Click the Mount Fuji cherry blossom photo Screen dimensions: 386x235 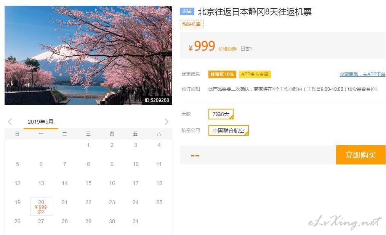click(x=88, y=55)
